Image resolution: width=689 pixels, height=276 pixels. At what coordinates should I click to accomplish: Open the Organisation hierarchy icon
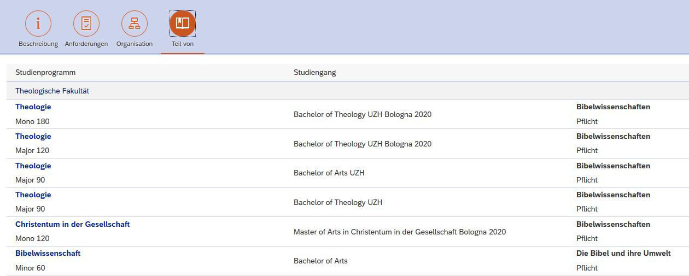pos(135,24)
